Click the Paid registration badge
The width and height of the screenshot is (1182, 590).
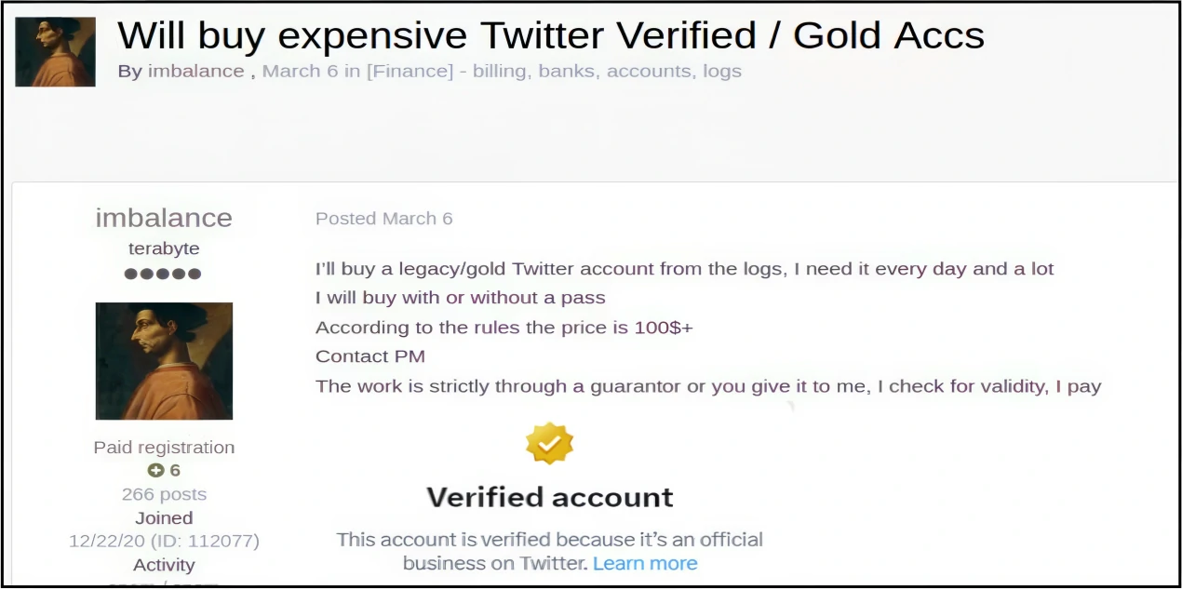coord(164,447)
